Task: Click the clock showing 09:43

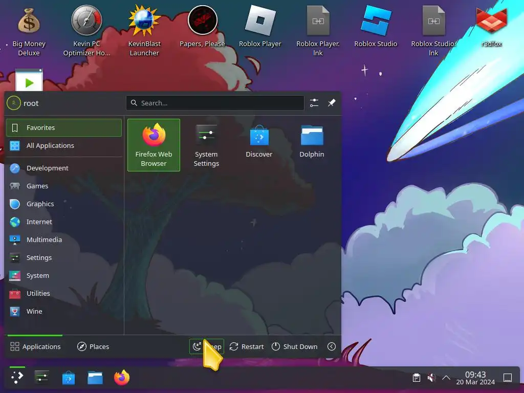Action: tap(475, 378)
